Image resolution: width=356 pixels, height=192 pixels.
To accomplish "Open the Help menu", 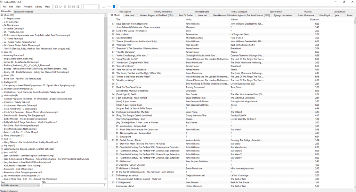I will pyautogui.click(x=47, y=7).
